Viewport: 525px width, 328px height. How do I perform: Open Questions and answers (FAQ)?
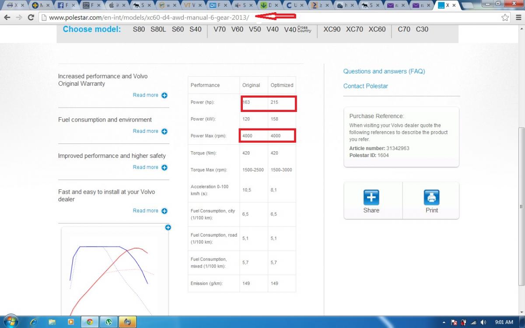coord(384,71)
